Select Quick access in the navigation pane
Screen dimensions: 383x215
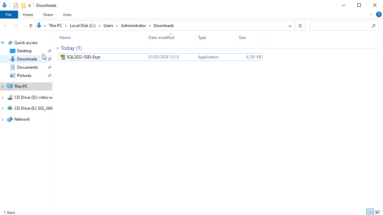coord(26,42)
